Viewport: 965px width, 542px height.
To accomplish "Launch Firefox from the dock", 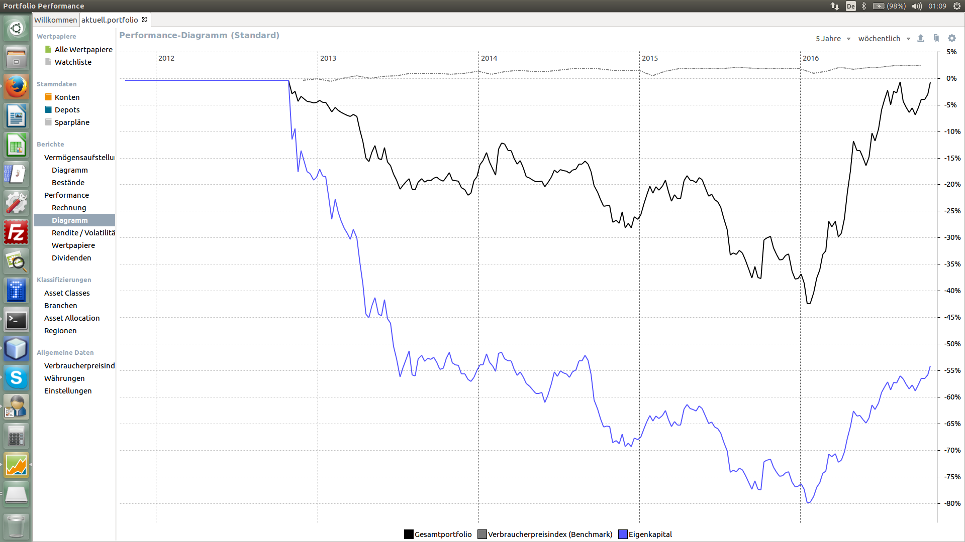I will click(x=16, y=87).
